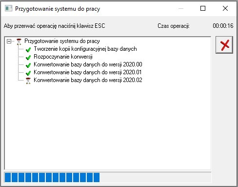Select 'Konwertowanie bazy danych do wersji 2020.00'
The width and height of the screenshot is (238, 187).
pos(88,64)
